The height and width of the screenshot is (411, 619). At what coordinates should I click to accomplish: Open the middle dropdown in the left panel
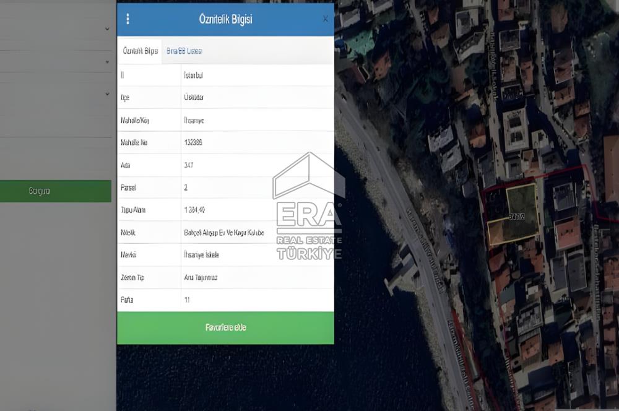point(107,62)
